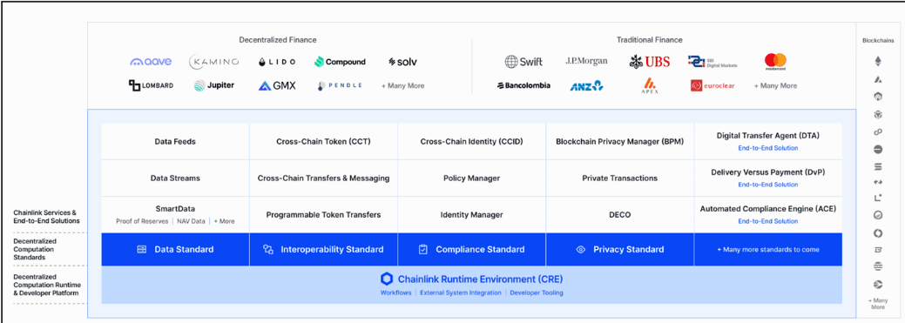Click the Lombard logo
Viewport: 905px width, 323px height.
[152, 86]
